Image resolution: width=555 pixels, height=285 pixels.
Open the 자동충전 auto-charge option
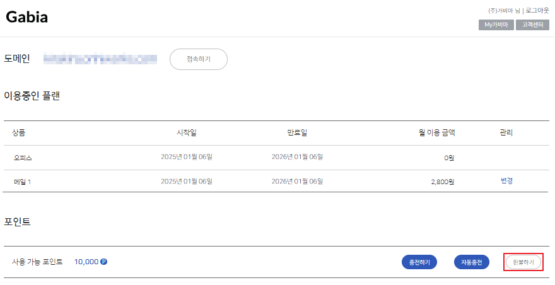pos(472,262)
